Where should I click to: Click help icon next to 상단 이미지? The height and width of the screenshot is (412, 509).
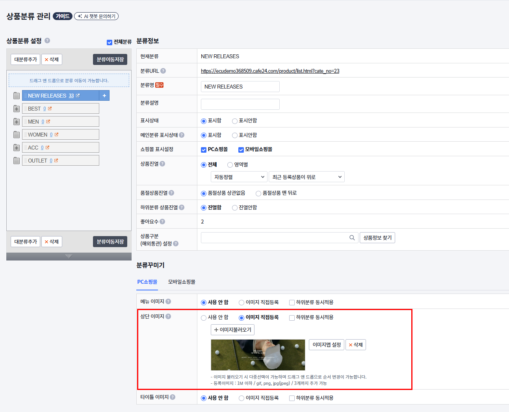pyautogui.click(x=168, y=316)
